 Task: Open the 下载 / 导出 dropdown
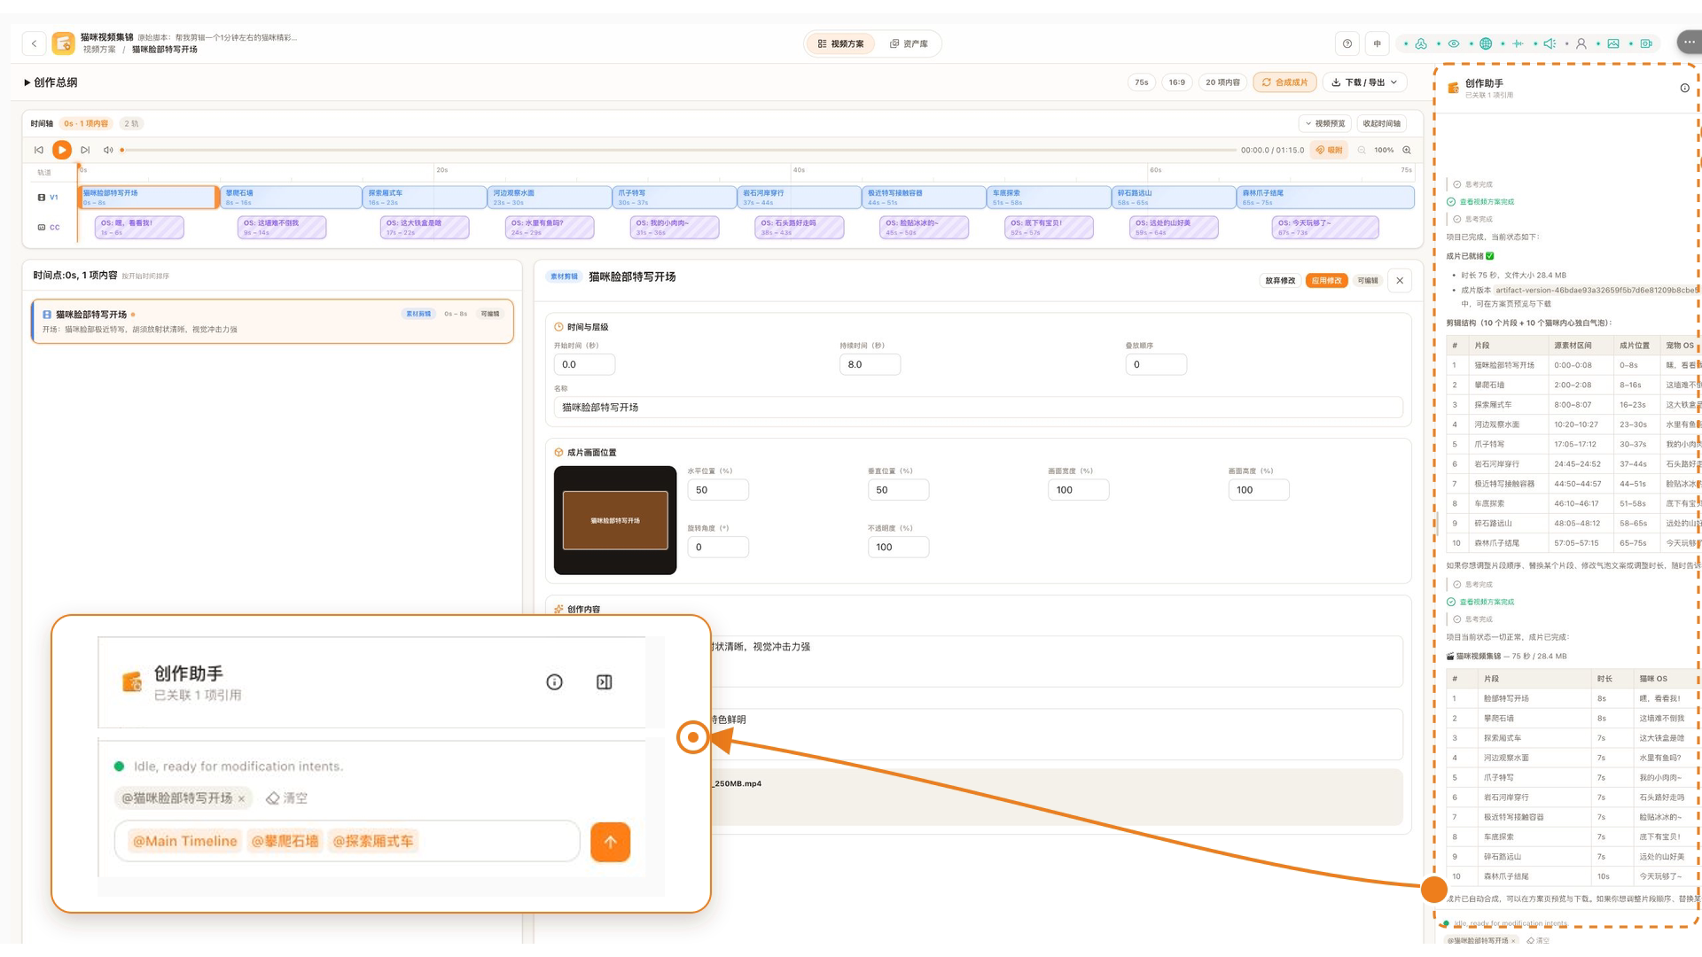[1365, 82]
